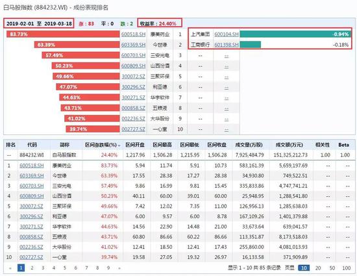Viewport: 357px width, 276px height.
Task: Click the 63.39% red gain bar
Action: tap(77, 45)
